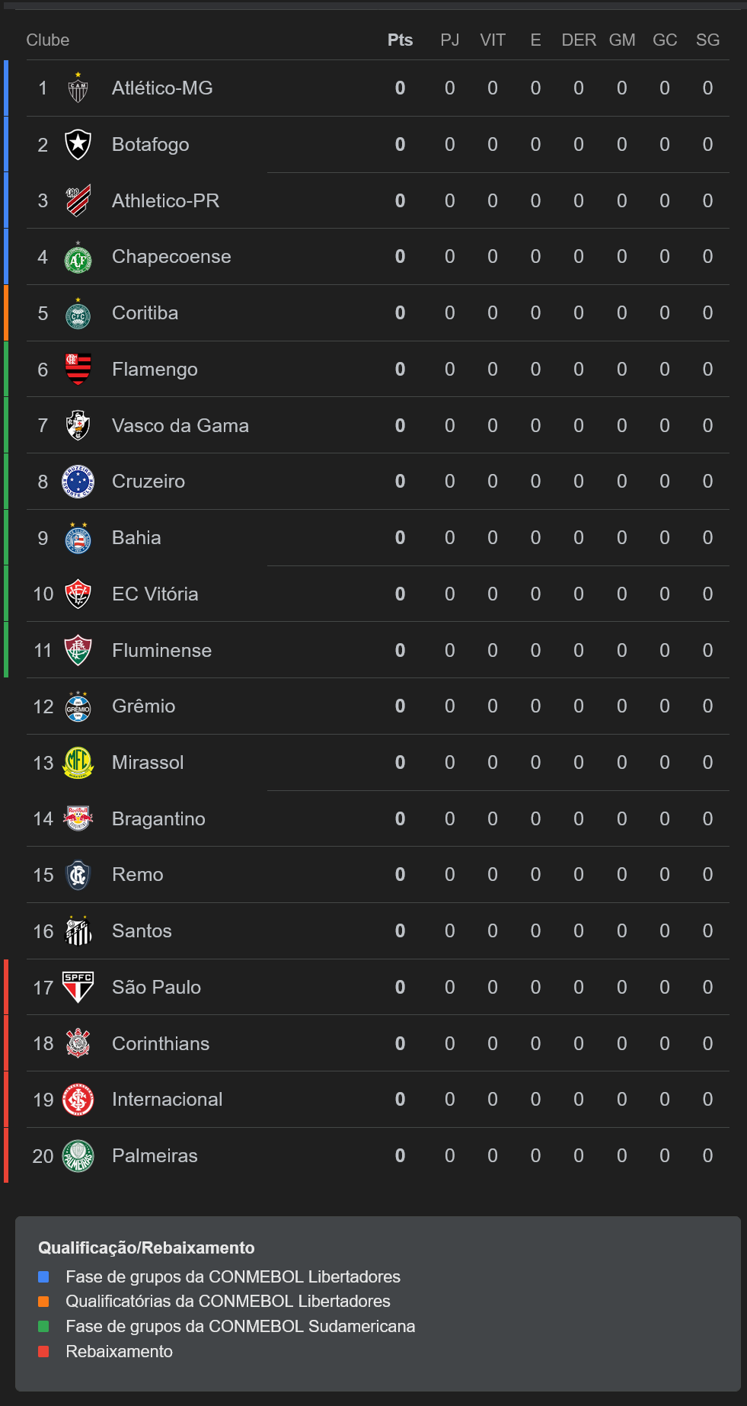Click the green Sudamericana legend swatch

tap(43, 1326)
